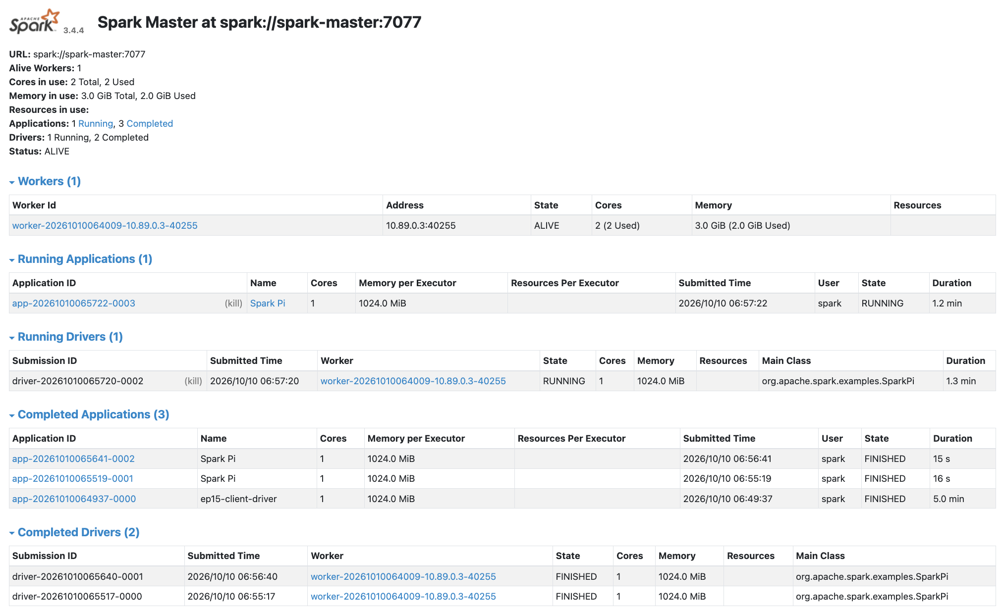1003x612 pixels.
Task: Open worker link for driver-20261010065517-0000
Action: (x=403, y=596)
